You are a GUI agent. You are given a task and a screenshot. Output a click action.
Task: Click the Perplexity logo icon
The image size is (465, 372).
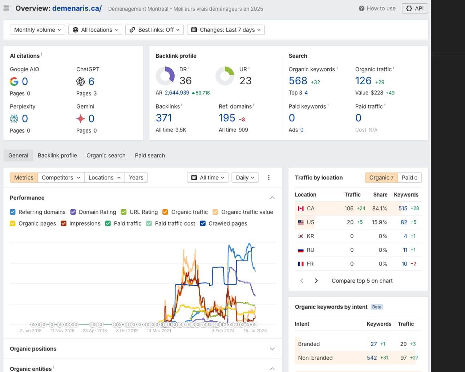point(14,118)
